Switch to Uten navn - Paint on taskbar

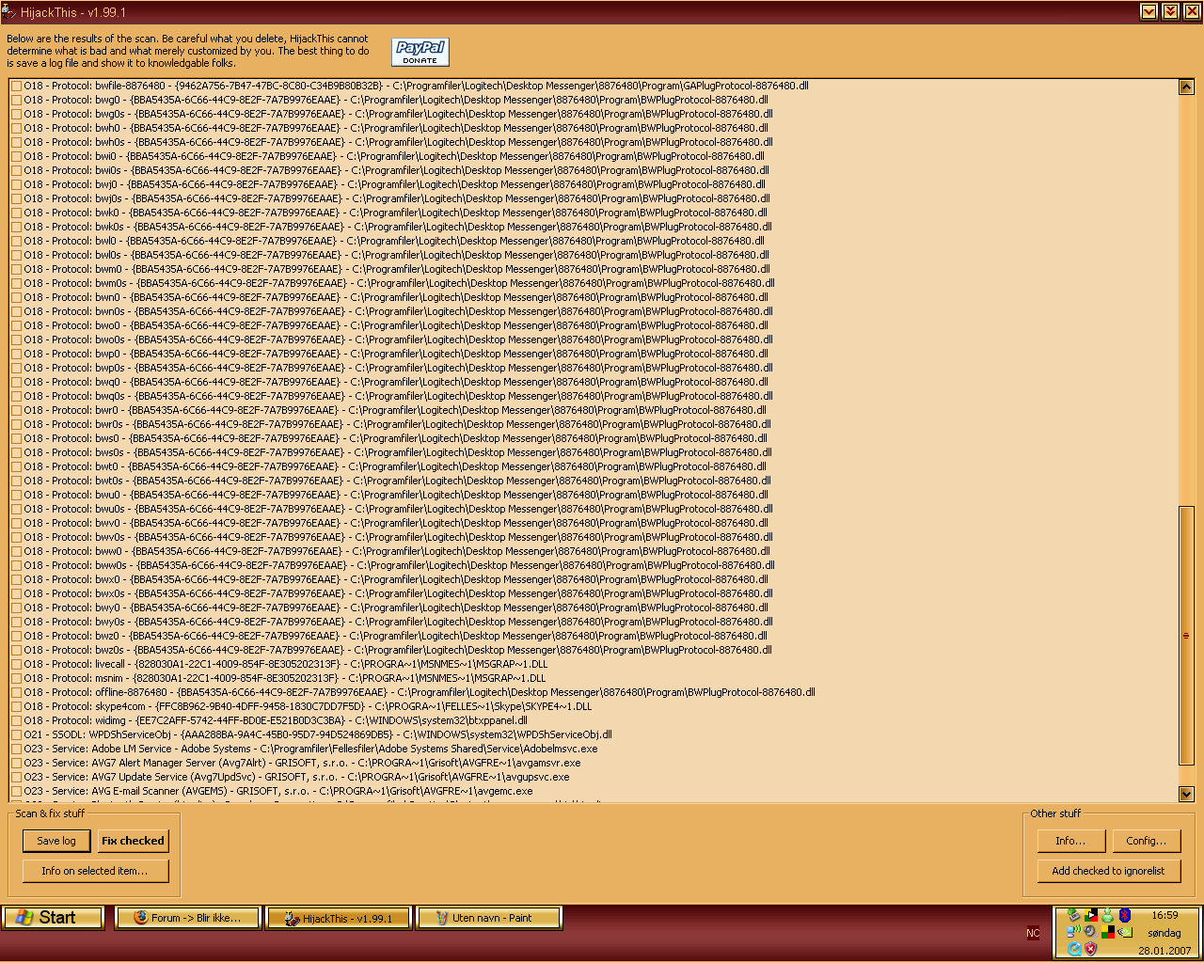(x=489, y=918)
